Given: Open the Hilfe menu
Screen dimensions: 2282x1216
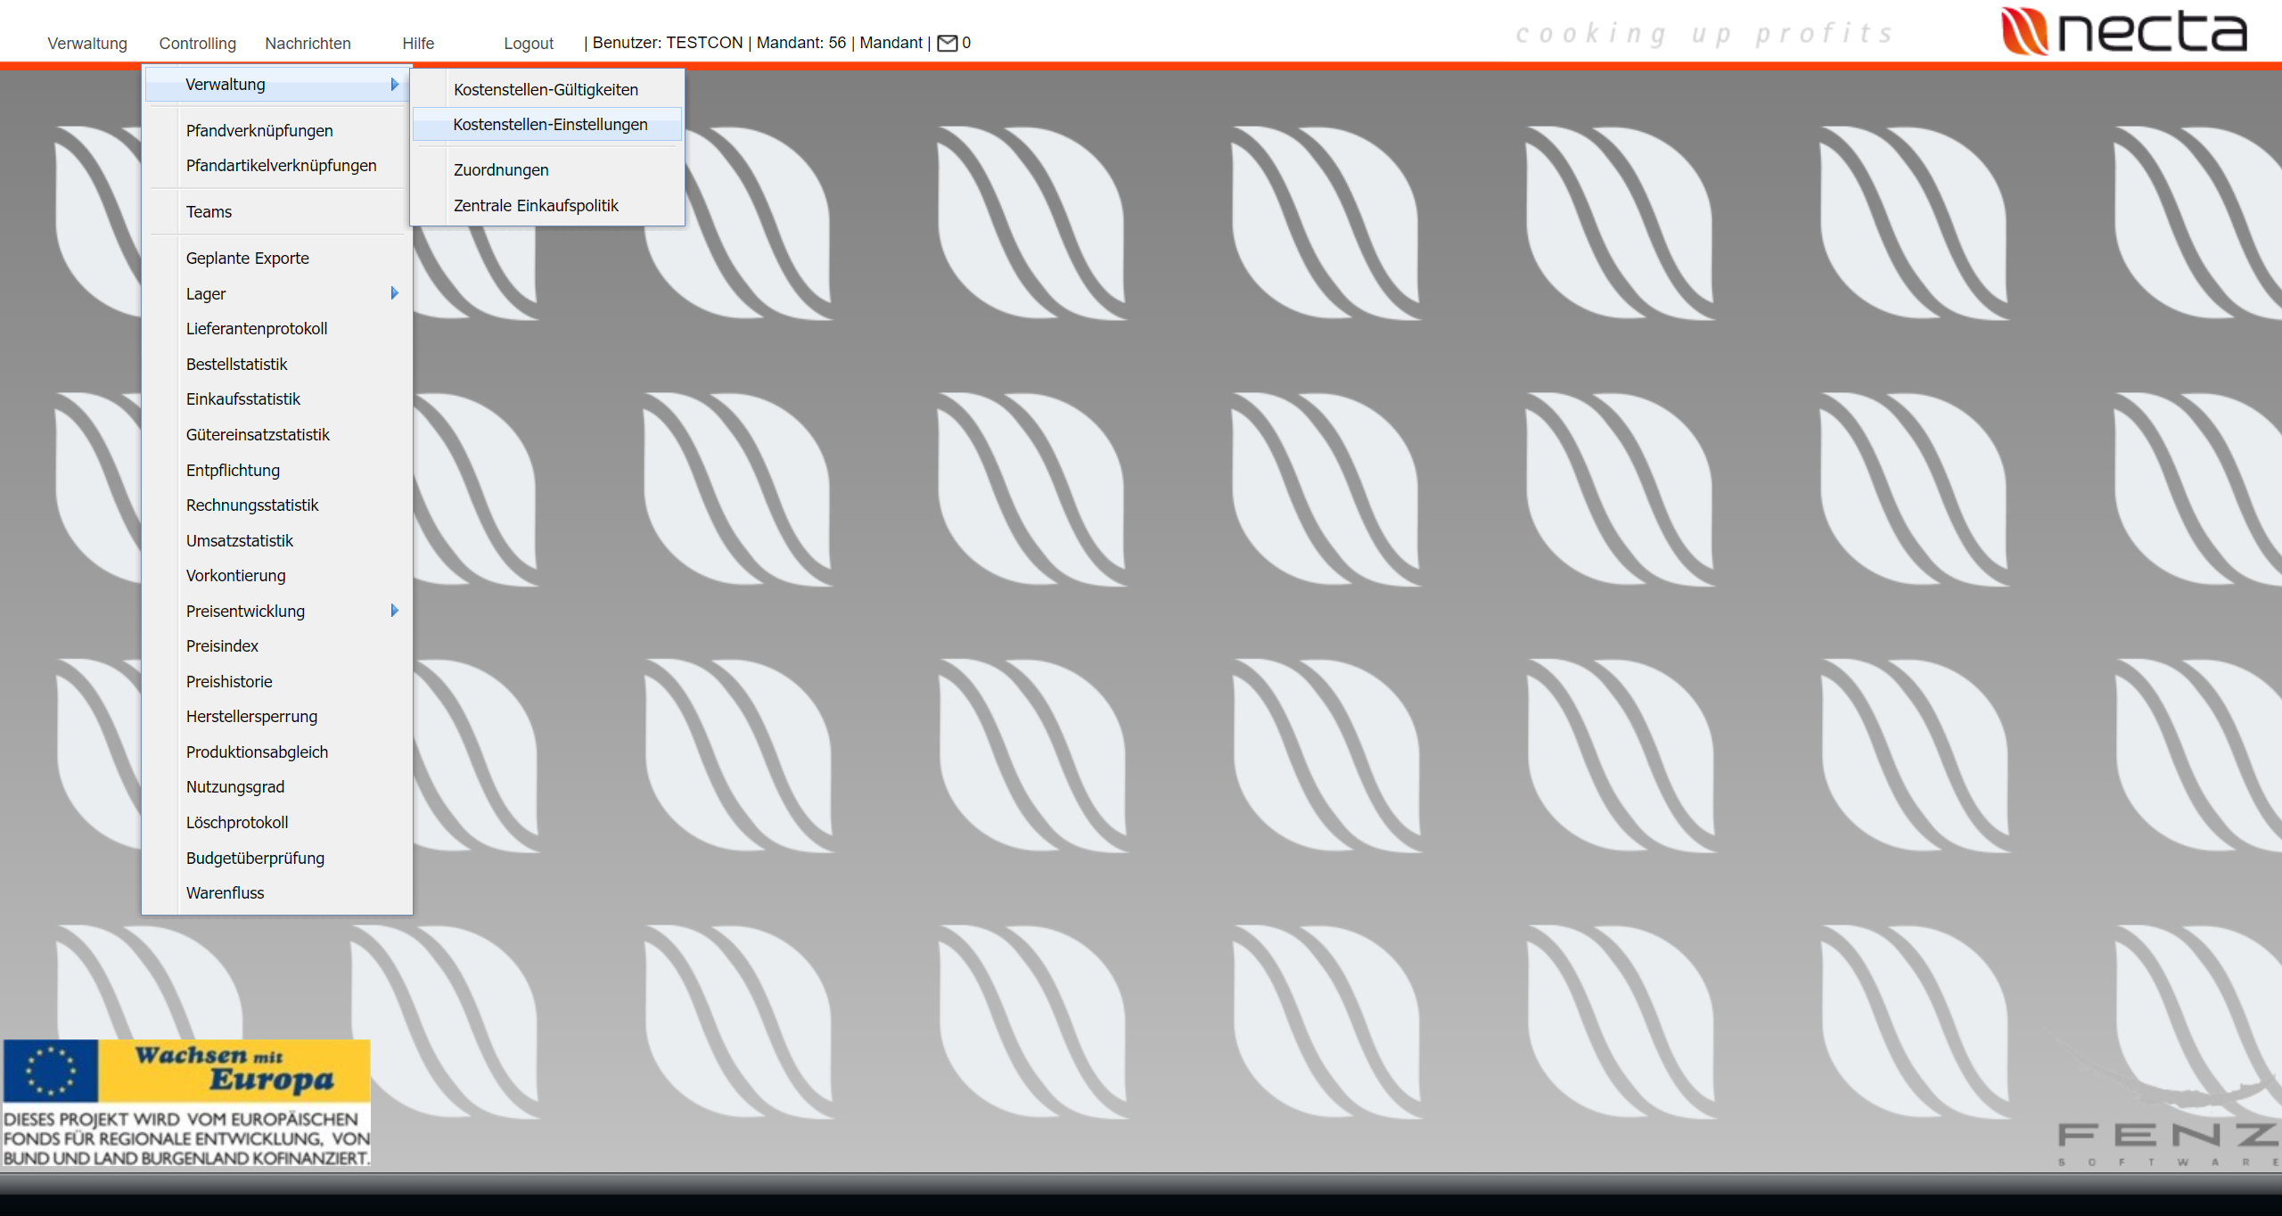Looking at the screenshot, I should click(x=418, y=43).
